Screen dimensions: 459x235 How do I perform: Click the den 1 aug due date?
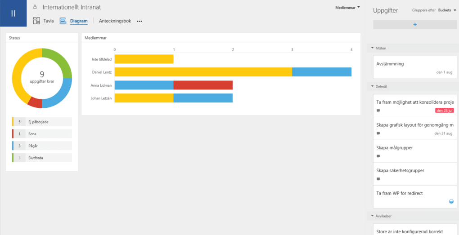click(445, 72)
